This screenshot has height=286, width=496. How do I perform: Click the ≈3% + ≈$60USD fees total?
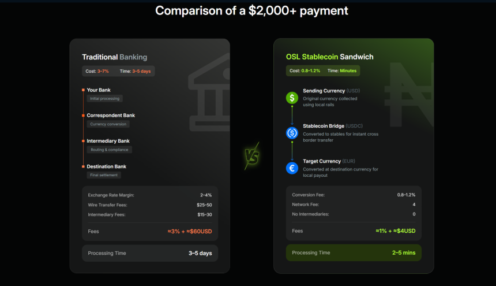[190, 231]
